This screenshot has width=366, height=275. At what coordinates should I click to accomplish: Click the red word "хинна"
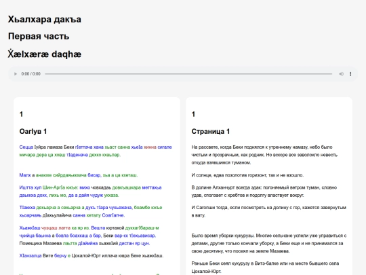[150, 147]
